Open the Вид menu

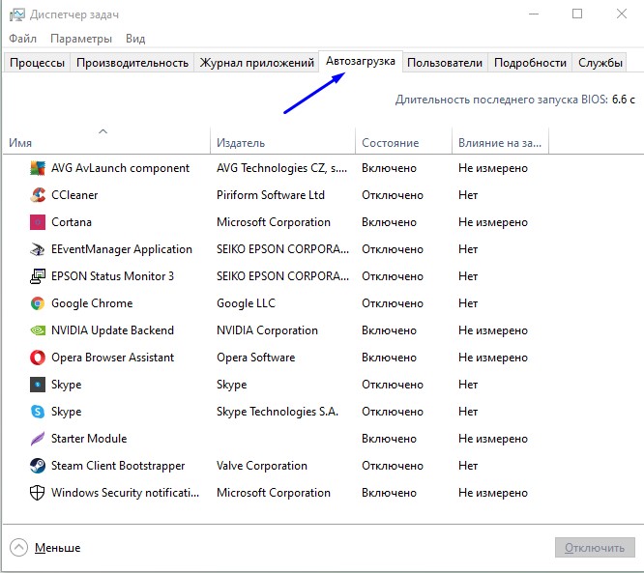135,39
